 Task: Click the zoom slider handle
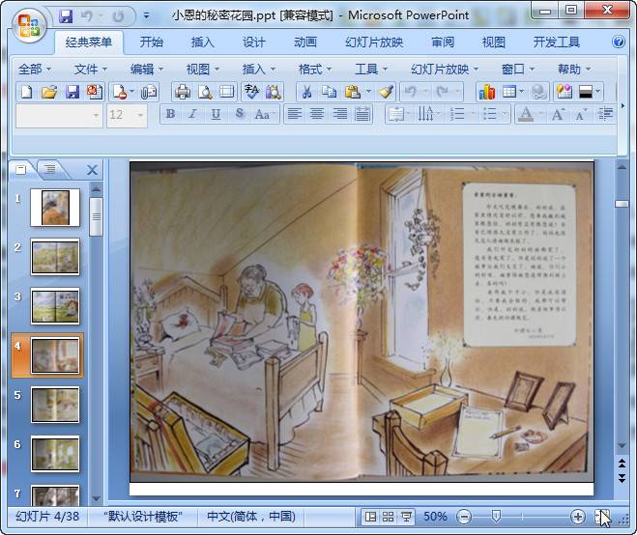[496, 517]
